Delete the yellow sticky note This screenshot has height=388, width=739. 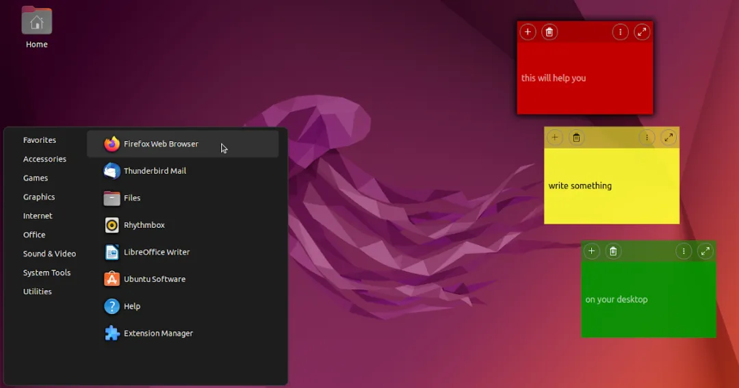[x=576, y=138]
